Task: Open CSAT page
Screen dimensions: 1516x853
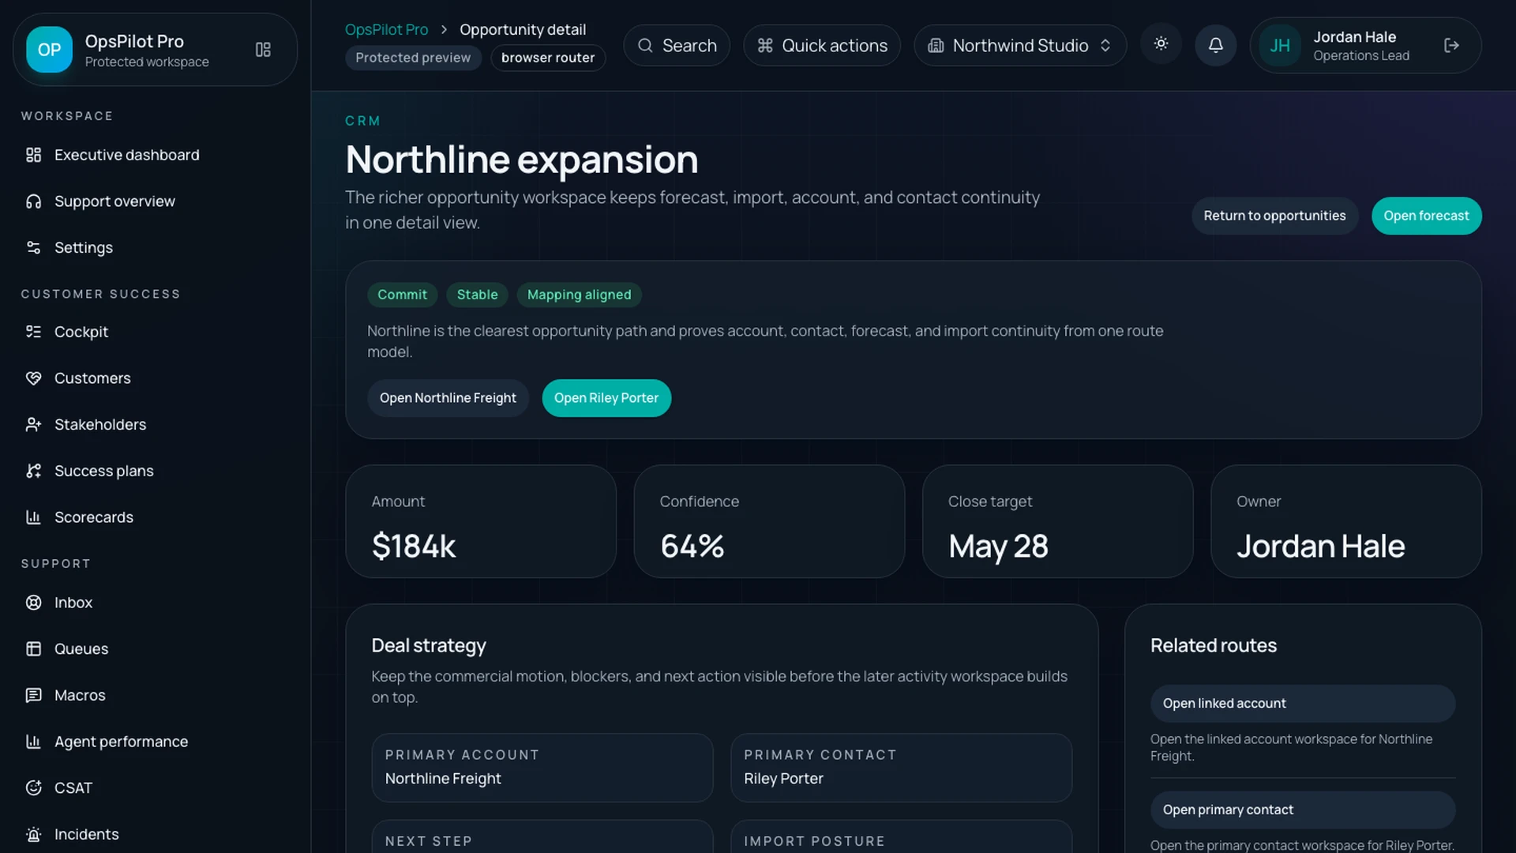Action: pos(156,788)
